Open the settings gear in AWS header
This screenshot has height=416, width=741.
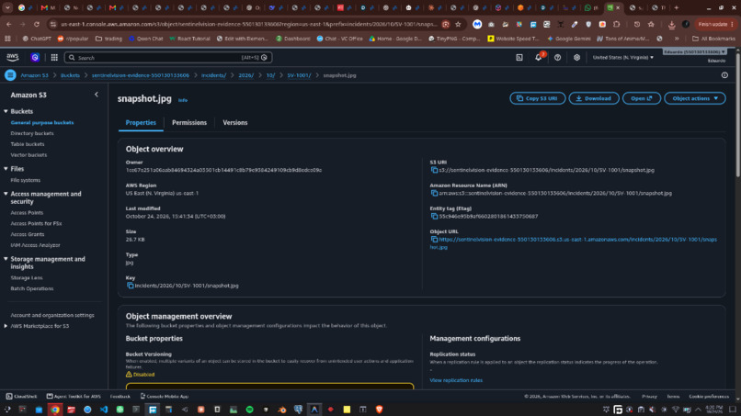point(576,57)
